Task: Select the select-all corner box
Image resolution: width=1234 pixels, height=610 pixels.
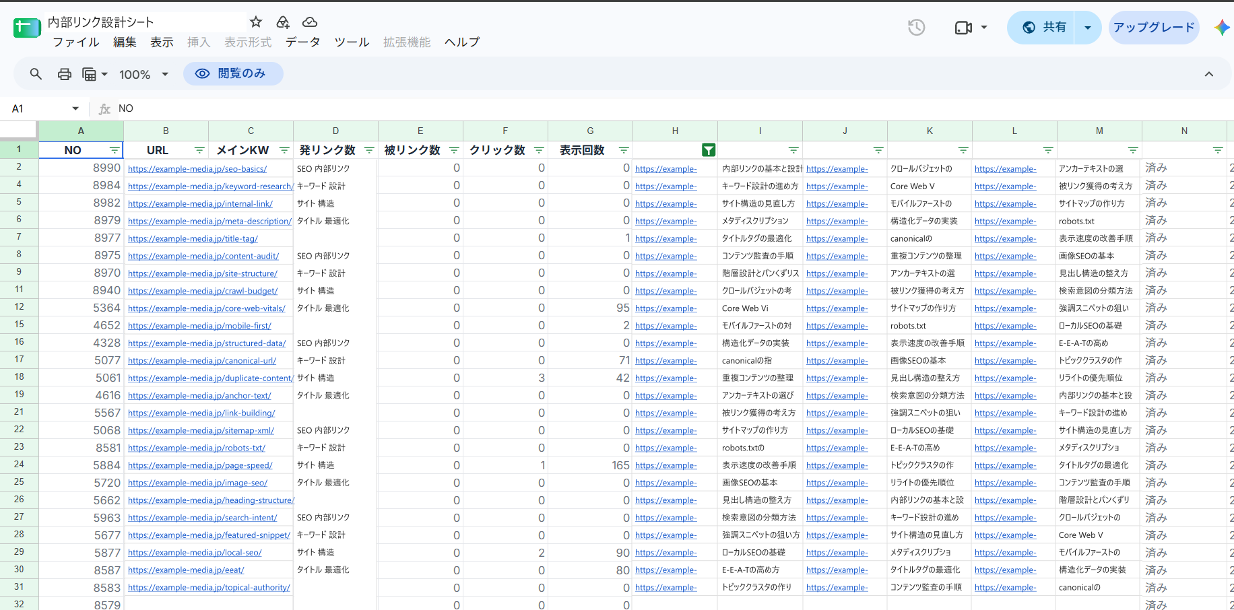Action: click(18, 130)
